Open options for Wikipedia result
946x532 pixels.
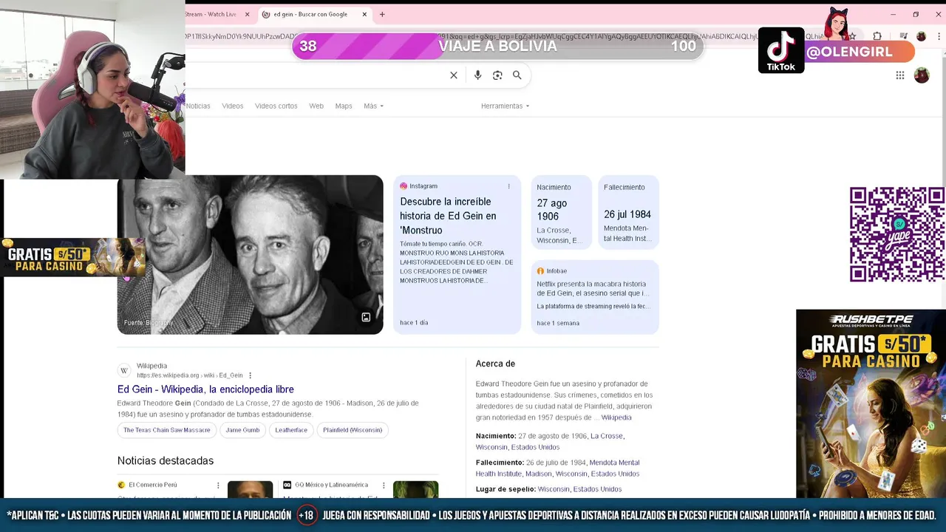251,375
